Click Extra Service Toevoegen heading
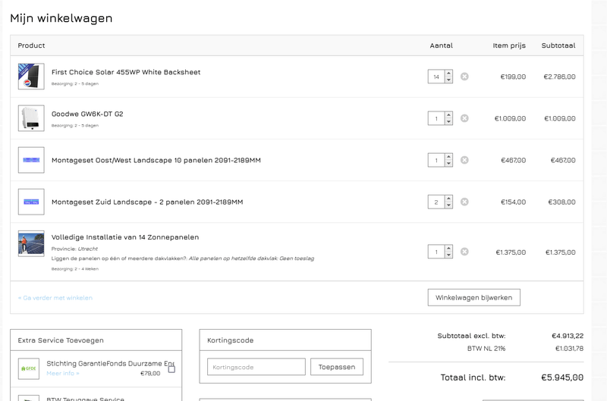607x401 pixels. coord(61,340)
